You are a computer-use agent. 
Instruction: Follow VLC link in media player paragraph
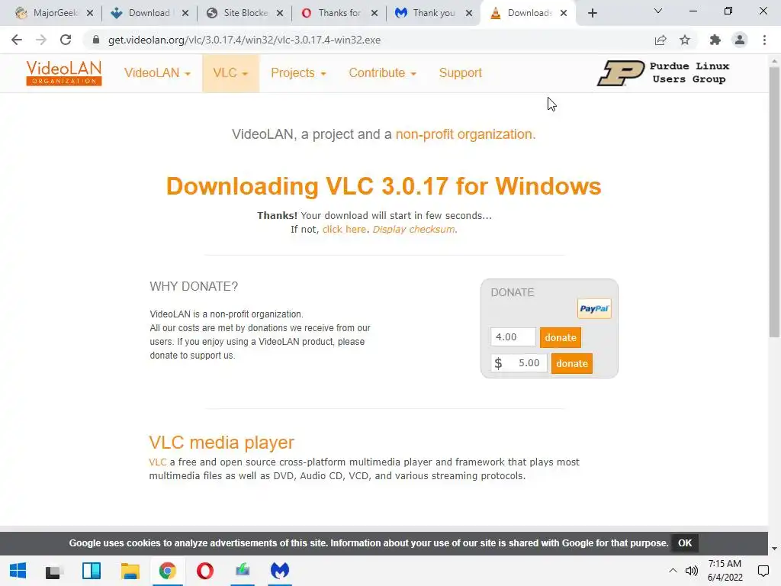coord(157,462)
